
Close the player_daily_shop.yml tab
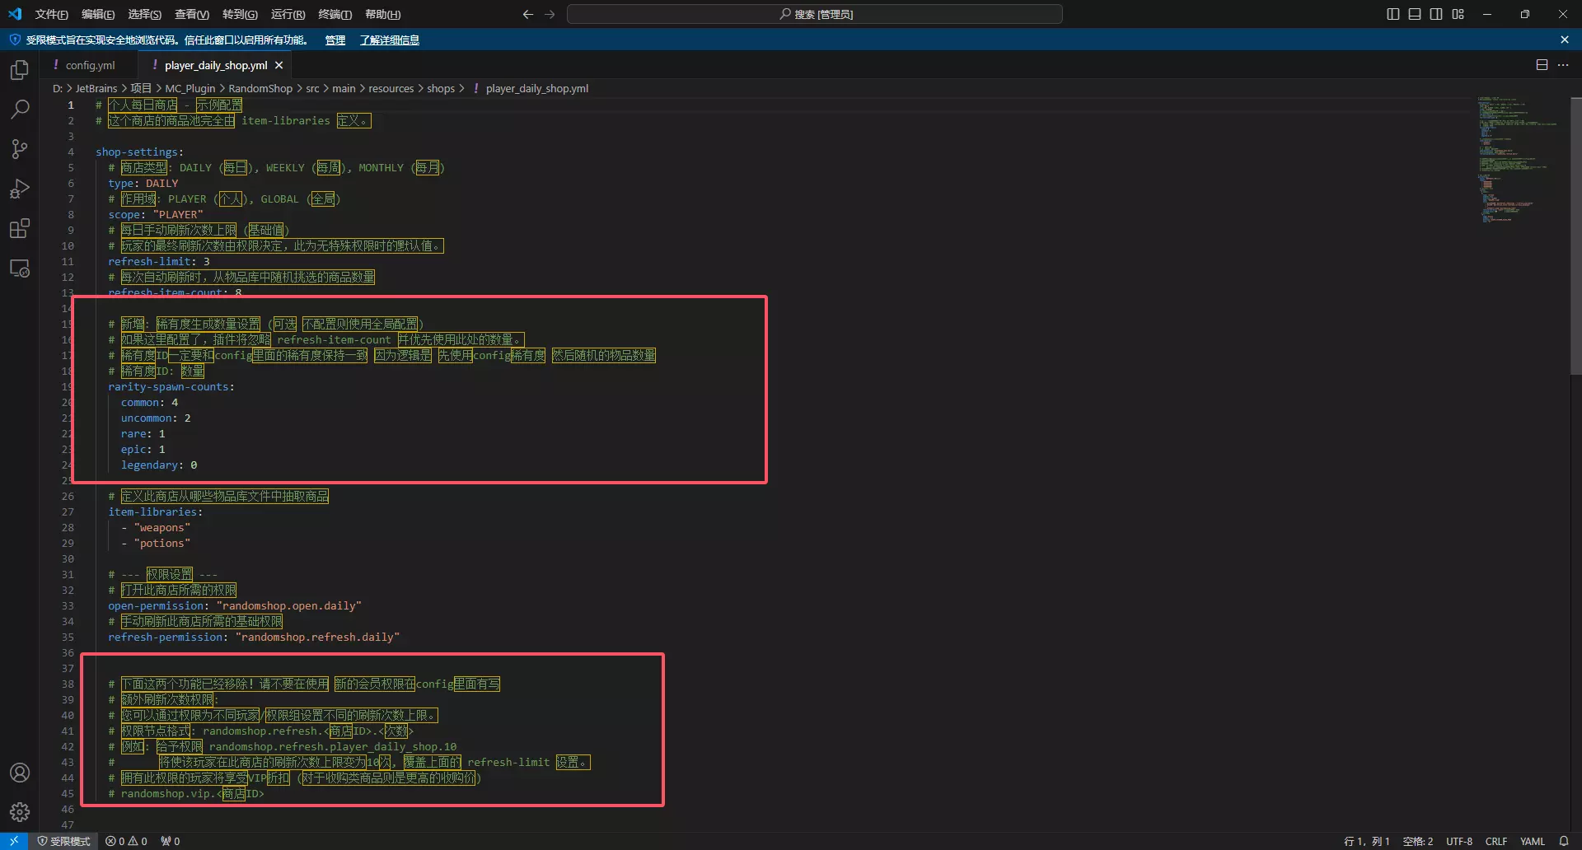pyautogui.click(x=279, y=65)
